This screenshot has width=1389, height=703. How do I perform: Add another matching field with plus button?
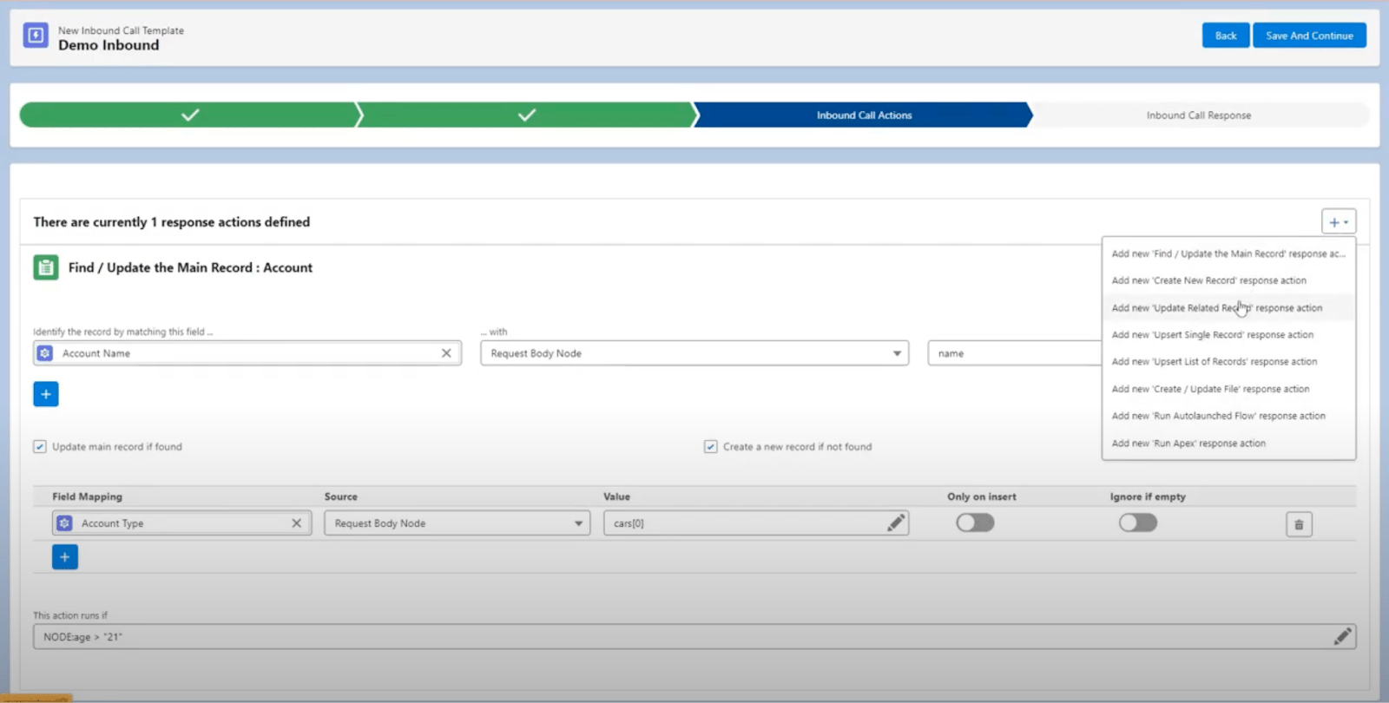(x=46, y=394)
